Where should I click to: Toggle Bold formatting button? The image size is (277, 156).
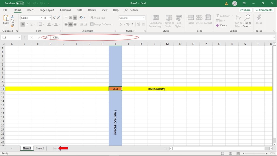23,24
